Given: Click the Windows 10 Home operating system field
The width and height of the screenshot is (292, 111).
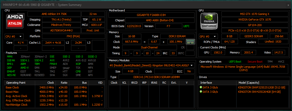Looking at the screenshot, I should (243, 69).
